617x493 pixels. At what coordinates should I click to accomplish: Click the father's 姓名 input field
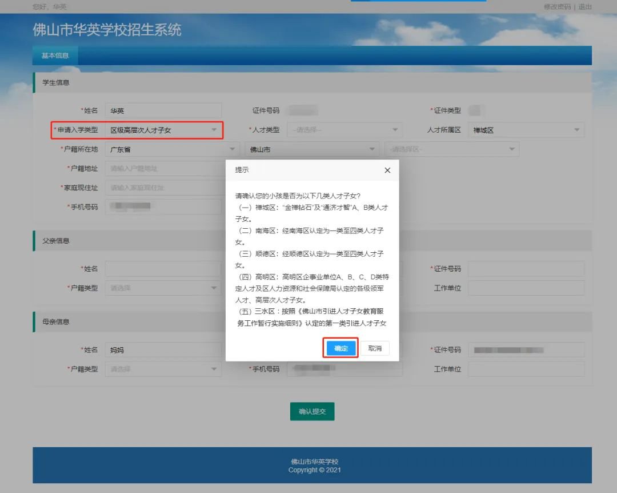pyautogui.click(x=163, y=269)
